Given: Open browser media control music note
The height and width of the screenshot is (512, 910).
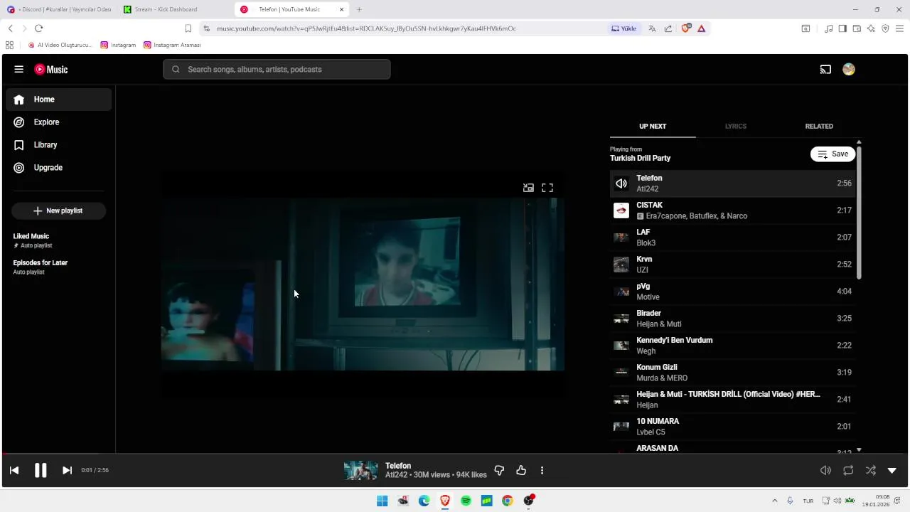Looking at the screenshot, I should pyautogui.click(x=829, y=28).
